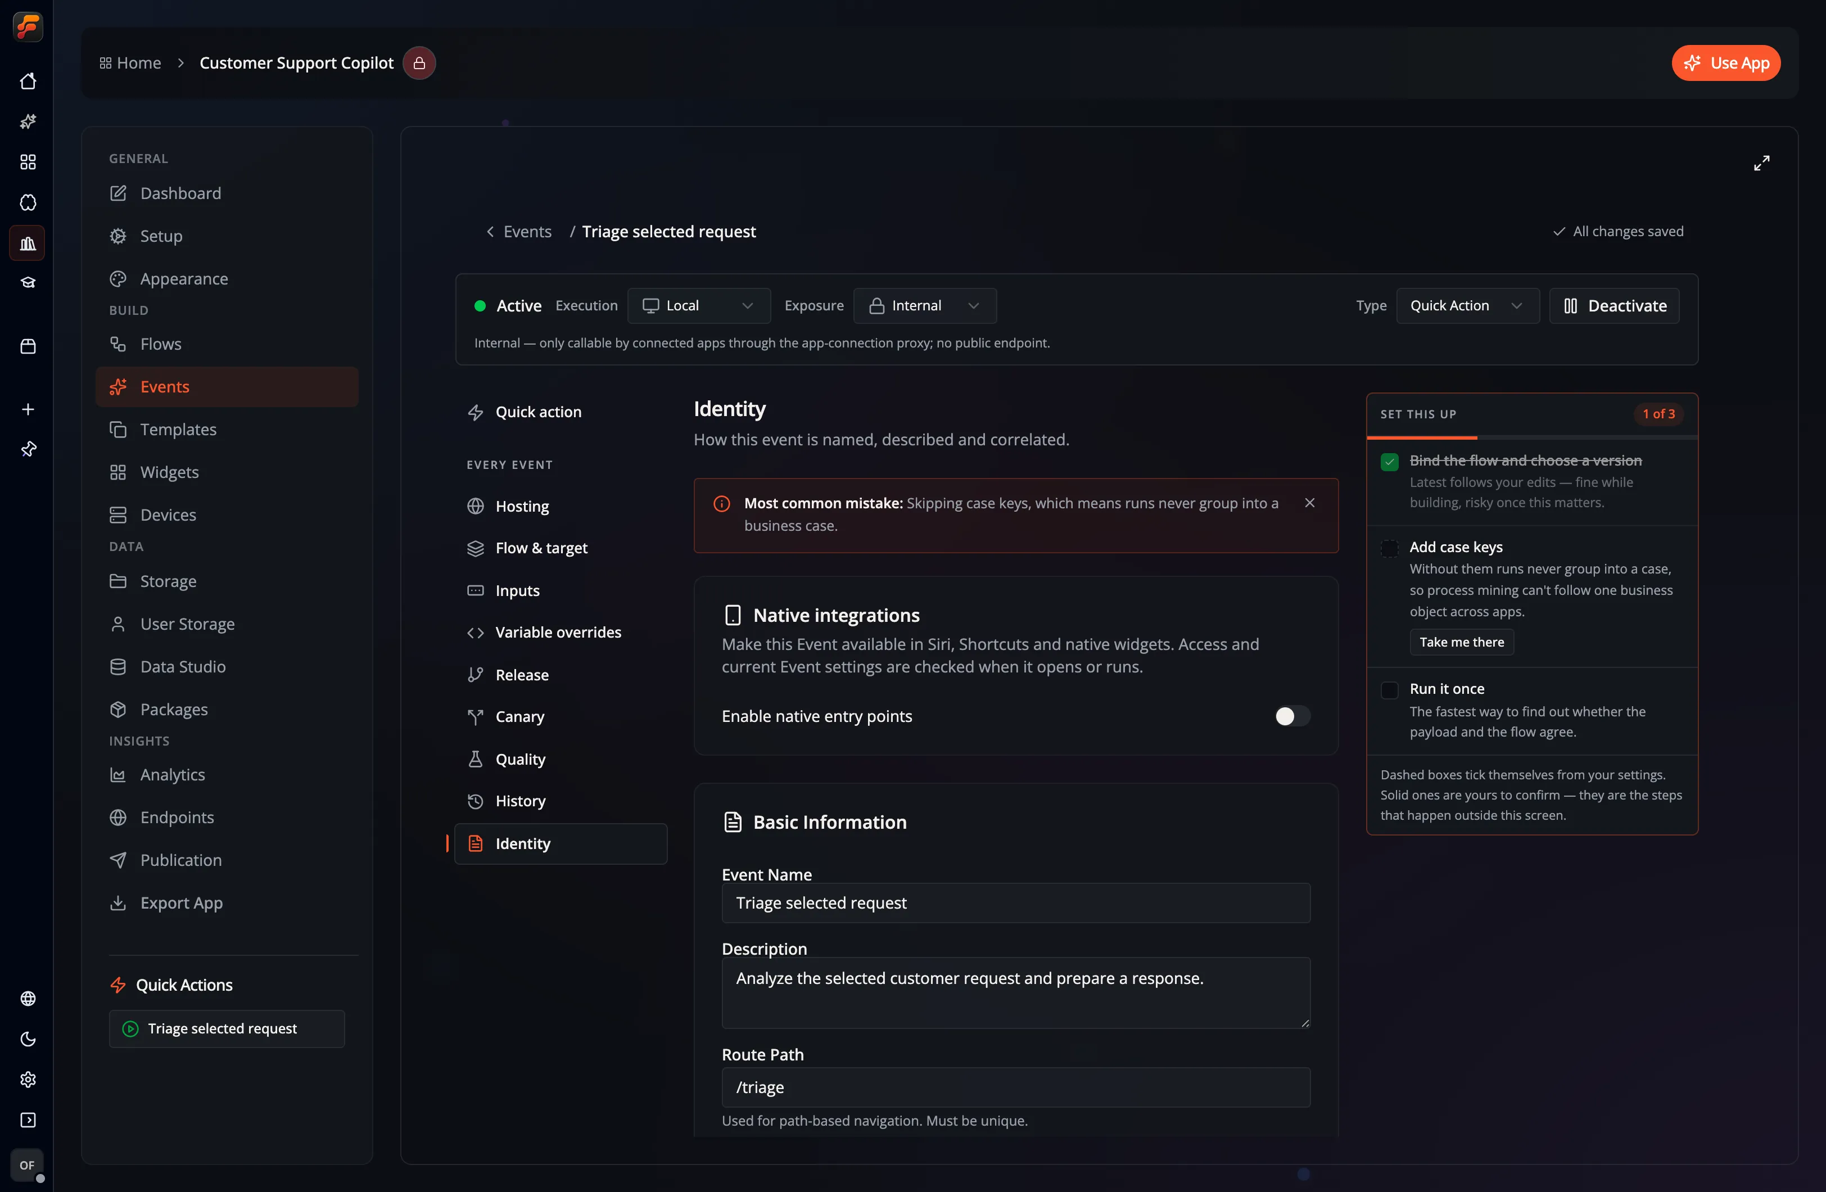Expand panel with fullscreen arrows icon

(x=1761, y=162)
